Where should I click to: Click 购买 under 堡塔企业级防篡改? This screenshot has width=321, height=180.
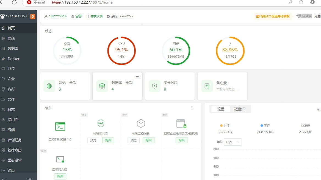click(181, 140)
